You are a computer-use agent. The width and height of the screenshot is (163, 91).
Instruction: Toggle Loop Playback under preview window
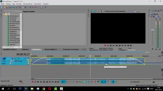[108, 45]
